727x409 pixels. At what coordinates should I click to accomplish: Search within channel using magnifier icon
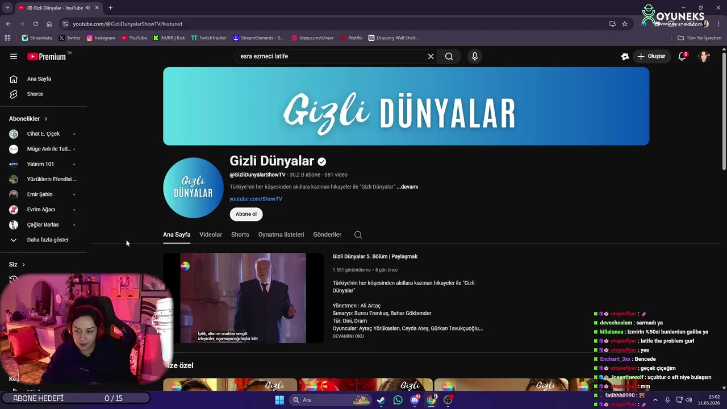click(358, 235)
